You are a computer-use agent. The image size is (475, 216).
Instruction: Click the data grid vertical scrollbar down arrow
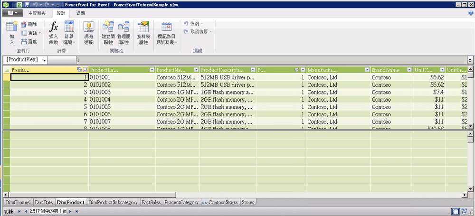(x=470, y=126)
